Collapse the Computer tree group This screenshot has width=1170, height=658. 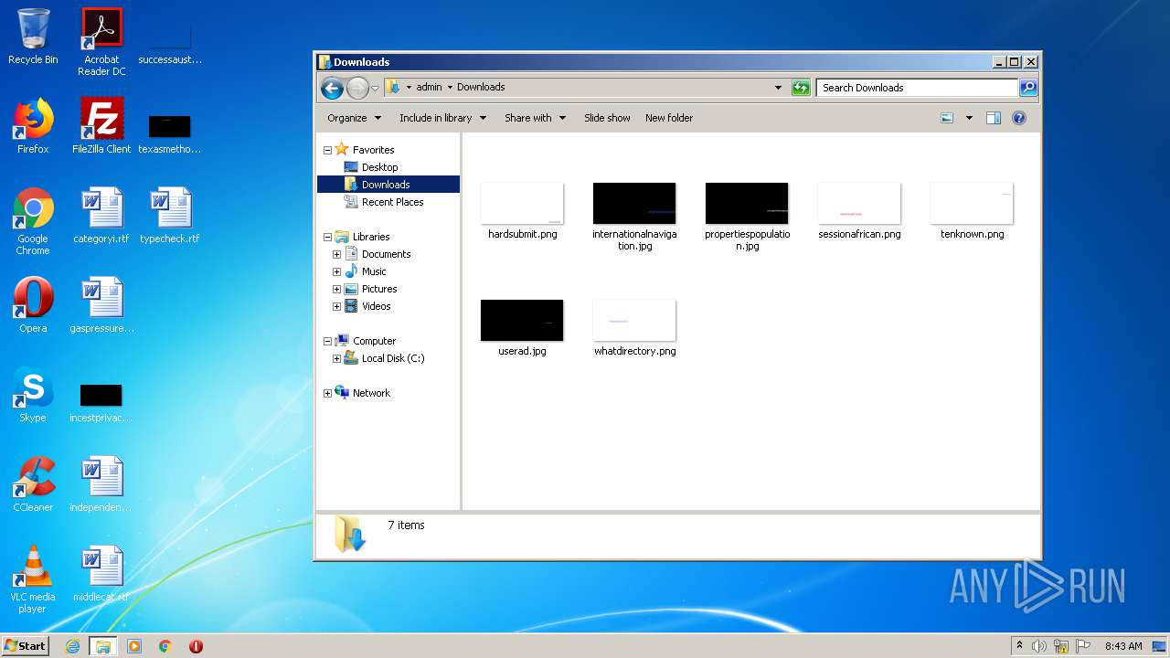327,341
